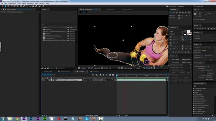Click the white fill color swatch in Character
The height and width of the screenshot is (121, 216).
pos(188,32)
